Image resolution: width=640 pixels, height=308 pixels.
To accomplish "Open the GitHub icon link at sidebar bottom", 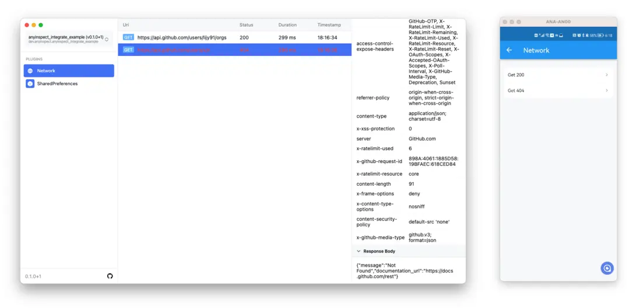I will pyautogui.click(x=110, y=276).
